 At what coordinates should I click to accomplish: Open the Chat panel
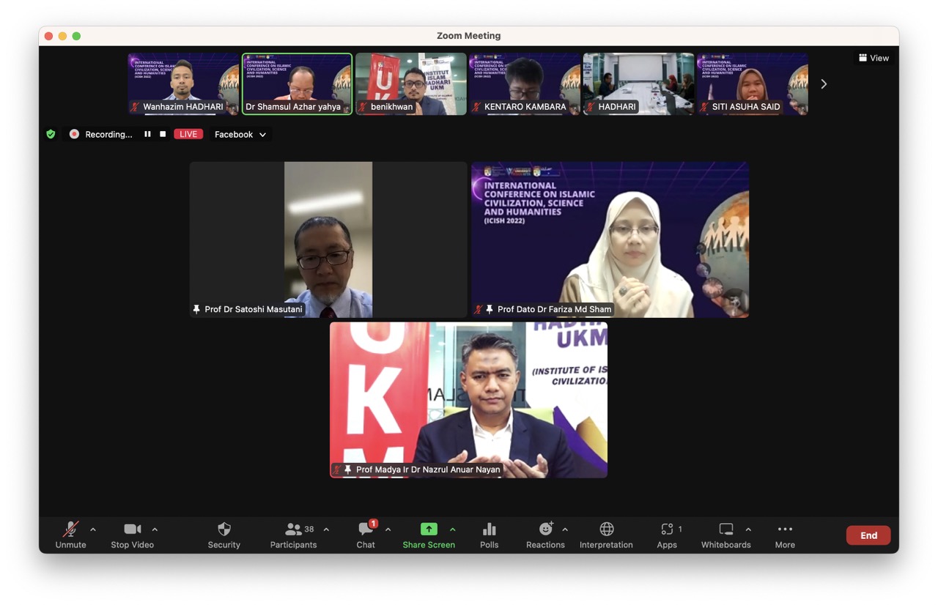(x=366, y=535)
